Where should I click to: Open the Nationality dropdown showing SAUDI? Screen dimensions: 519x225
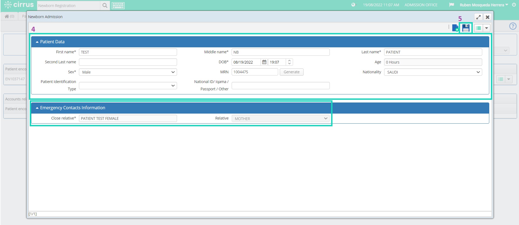tap(433, 72)
